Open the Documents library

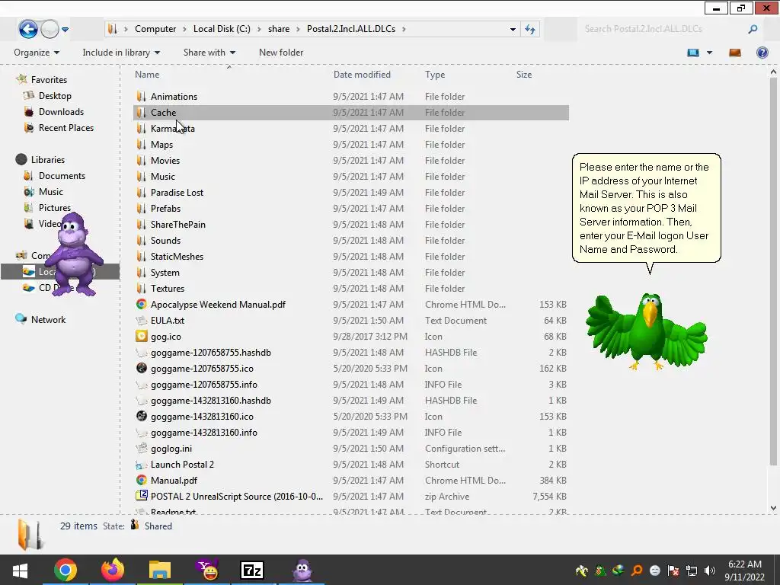[62, 176]
